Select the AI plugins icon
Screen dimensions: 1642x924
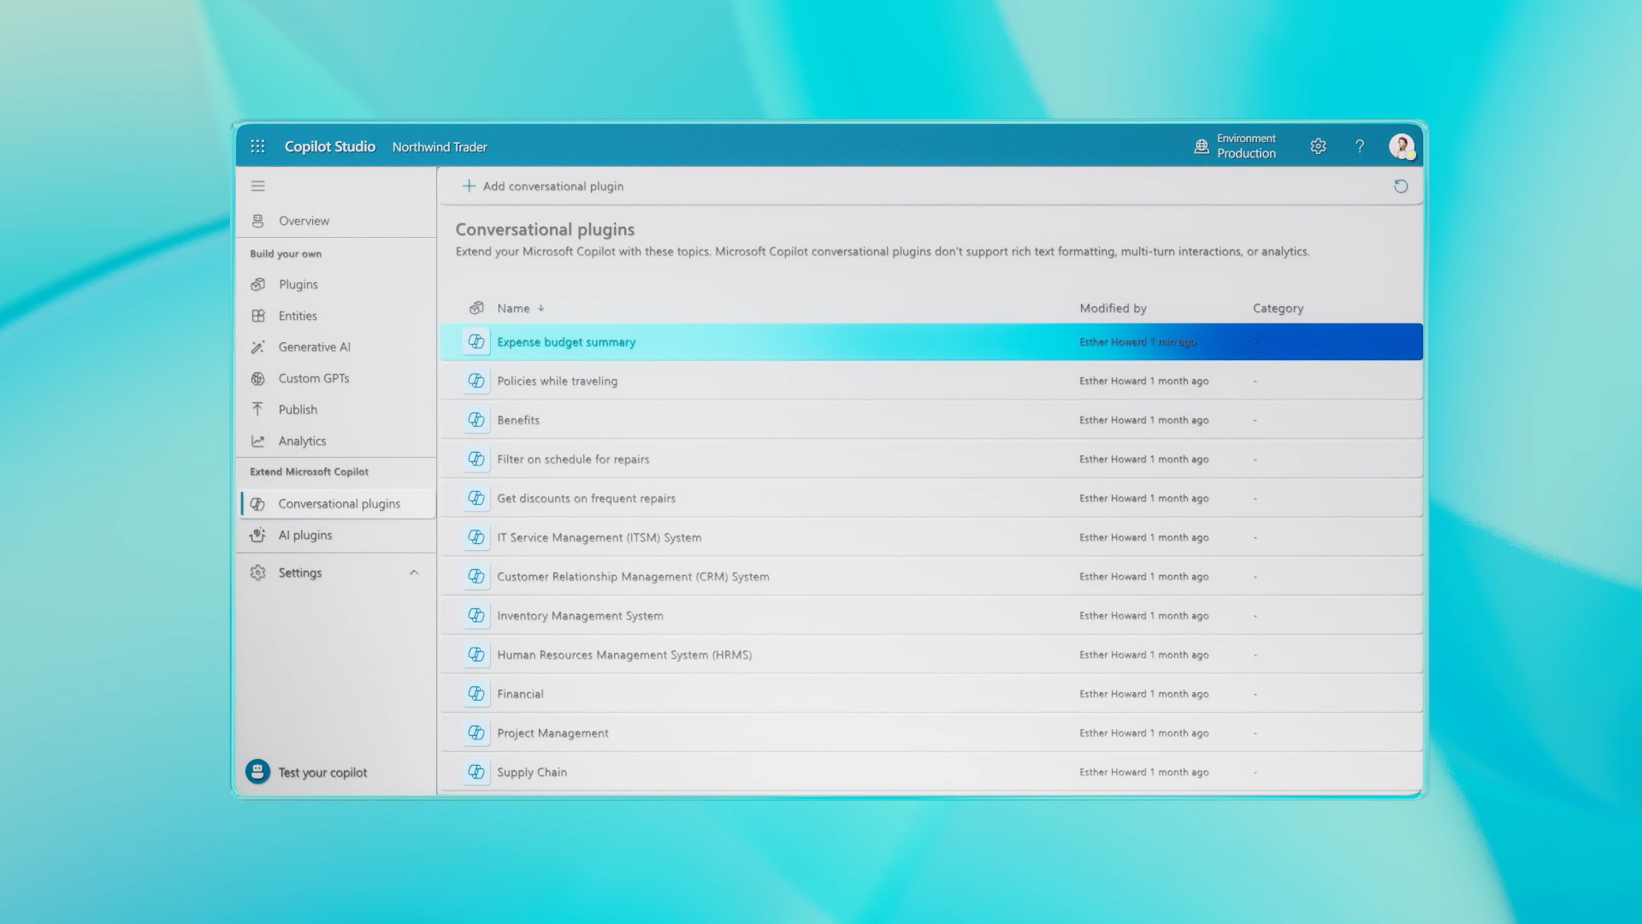click(259, 535)
